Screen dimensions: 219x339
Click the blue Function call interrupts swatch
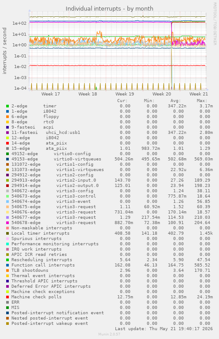click(x=7, y=265)
